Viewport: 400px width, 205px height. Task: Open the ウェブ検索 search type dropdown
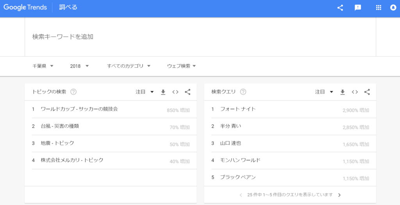coord(181,66)
